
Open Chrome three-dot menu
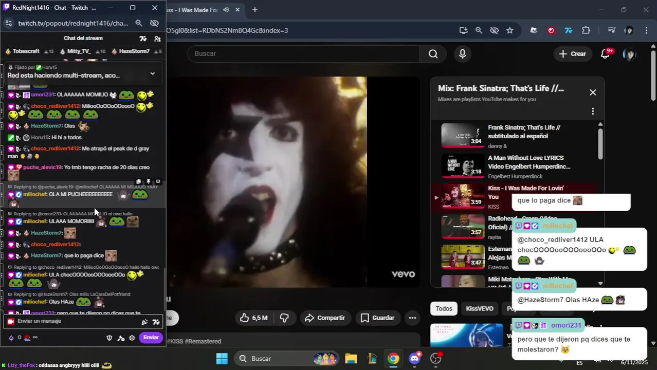(646, 30)
